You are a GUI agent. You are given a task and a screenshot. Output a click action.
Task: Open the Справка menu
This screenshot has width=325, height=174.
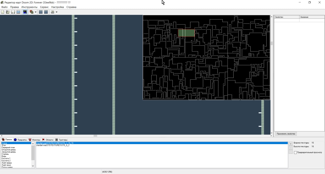coord(71,7)
